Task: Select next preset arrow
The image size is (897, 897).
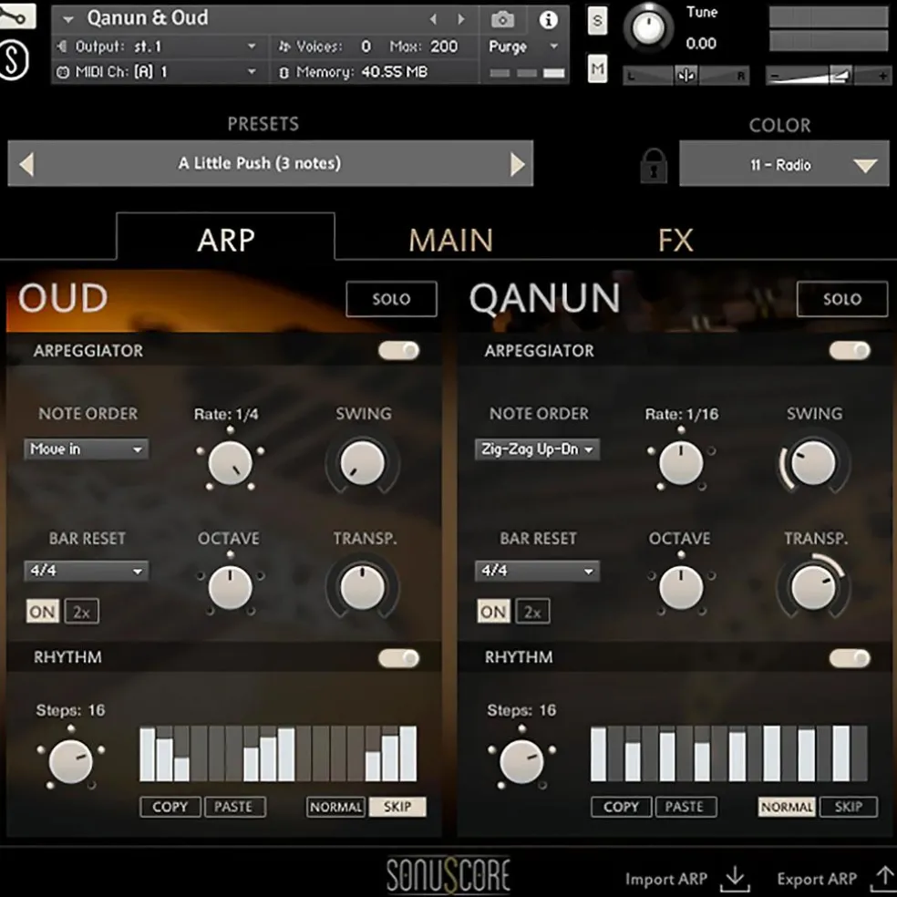Action: coord(517,164)
